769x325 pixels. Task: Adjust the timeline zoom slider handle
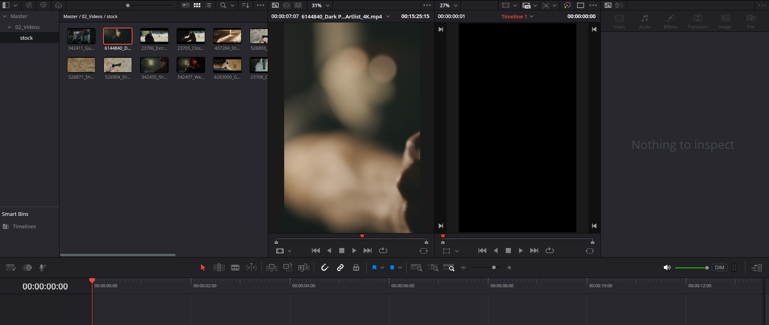(494, 268)
